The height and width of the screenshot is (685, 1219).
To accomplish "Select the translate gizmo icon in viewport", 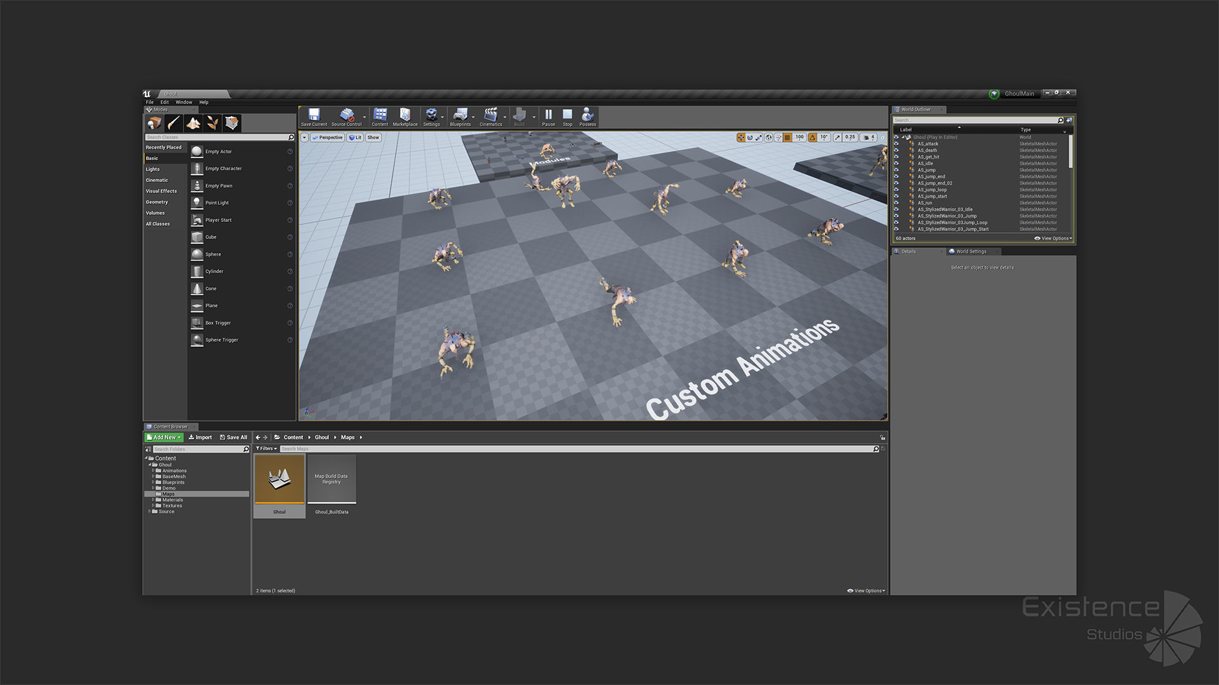I will (741, 138).
